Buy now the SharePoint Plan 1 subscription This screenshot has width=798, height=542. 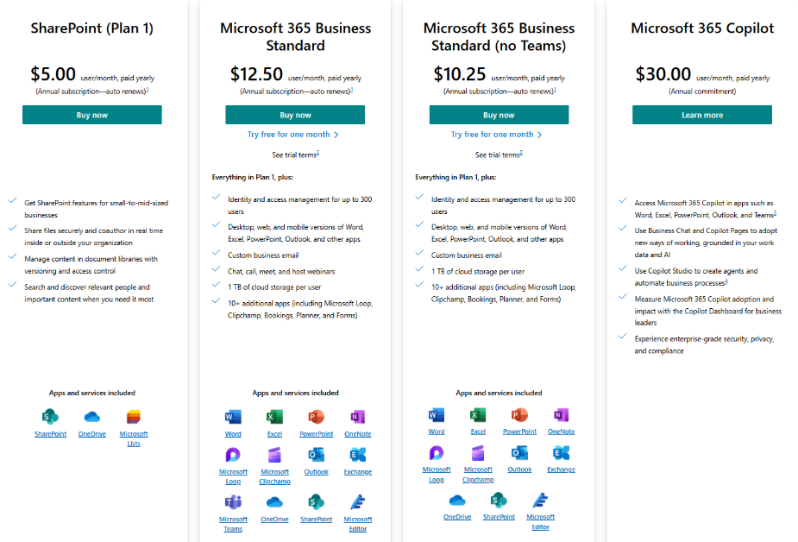[x=92, y=115]
